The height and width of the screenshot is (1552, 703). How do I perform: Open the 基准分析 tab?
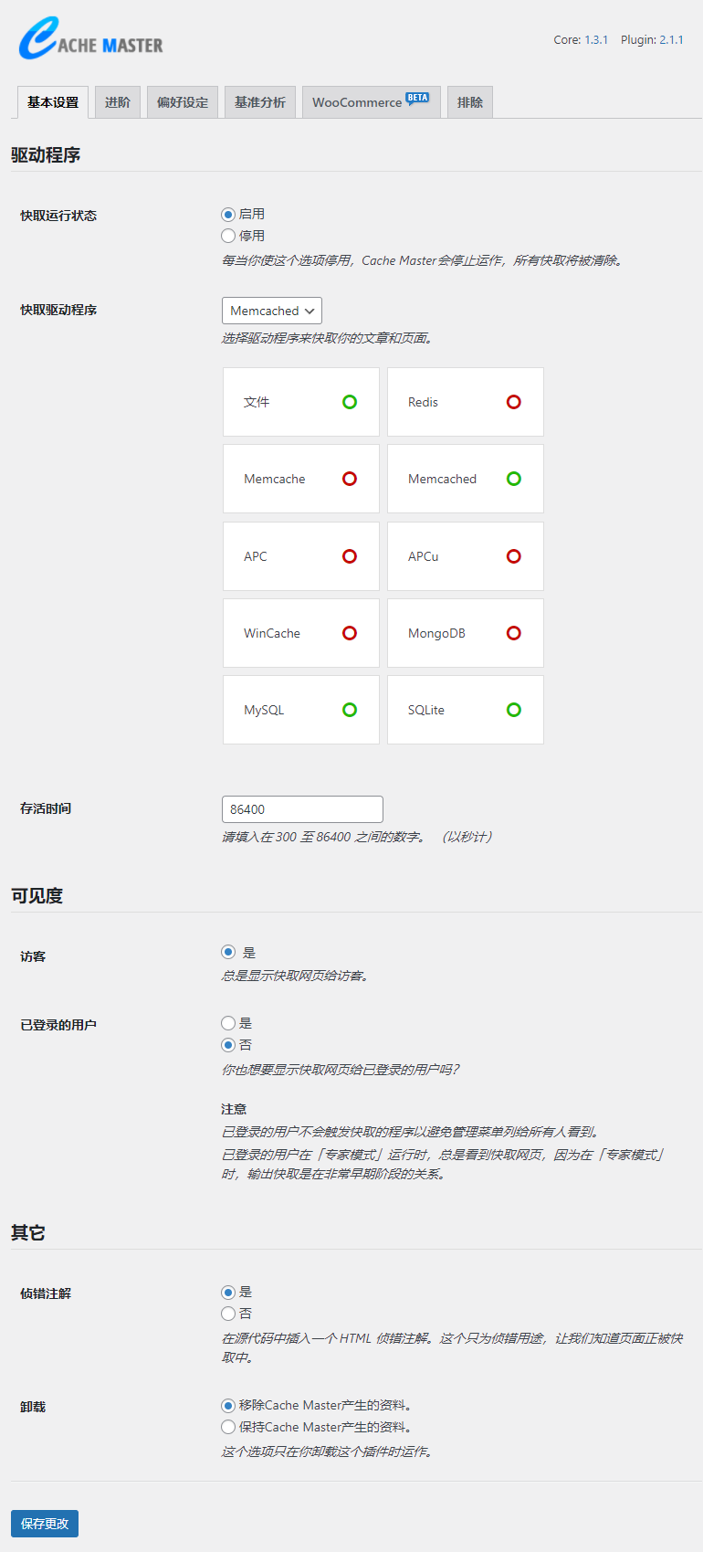(260, 102)
